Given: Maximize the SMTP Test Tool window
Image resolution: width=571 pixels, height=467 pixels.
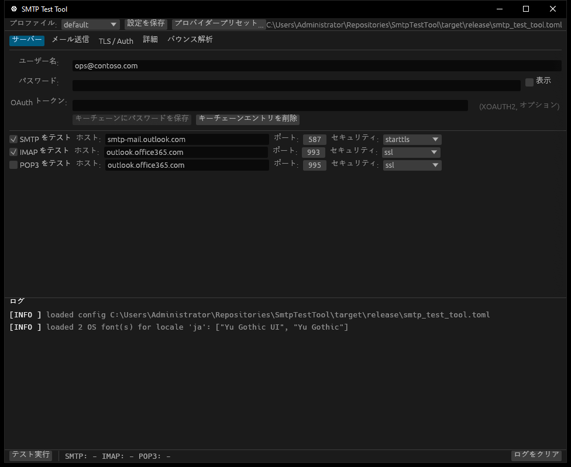Looking at the screenshot, I should [526, 9].
